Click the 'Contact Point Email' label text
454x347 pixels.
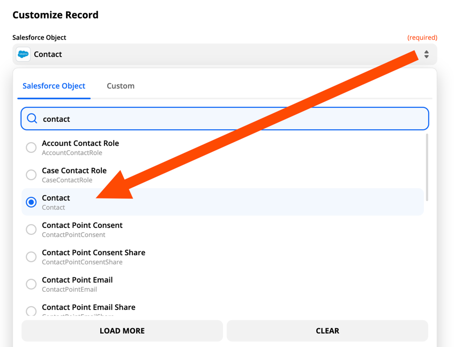click(77, 280)
